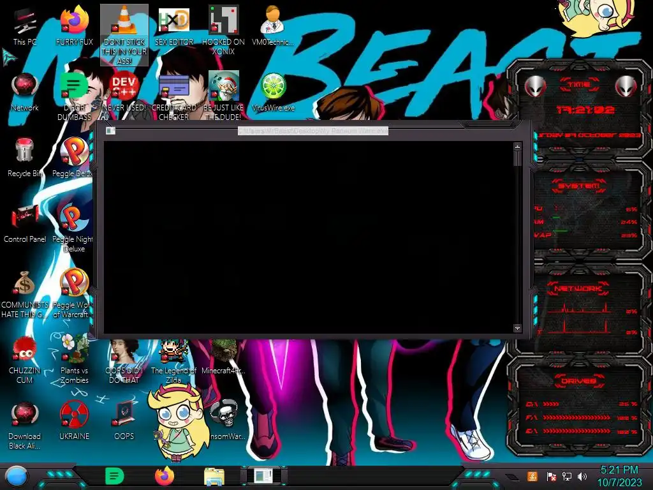
Task: Select the VLC cone desktop shortcut
Action: click(124, 35)
